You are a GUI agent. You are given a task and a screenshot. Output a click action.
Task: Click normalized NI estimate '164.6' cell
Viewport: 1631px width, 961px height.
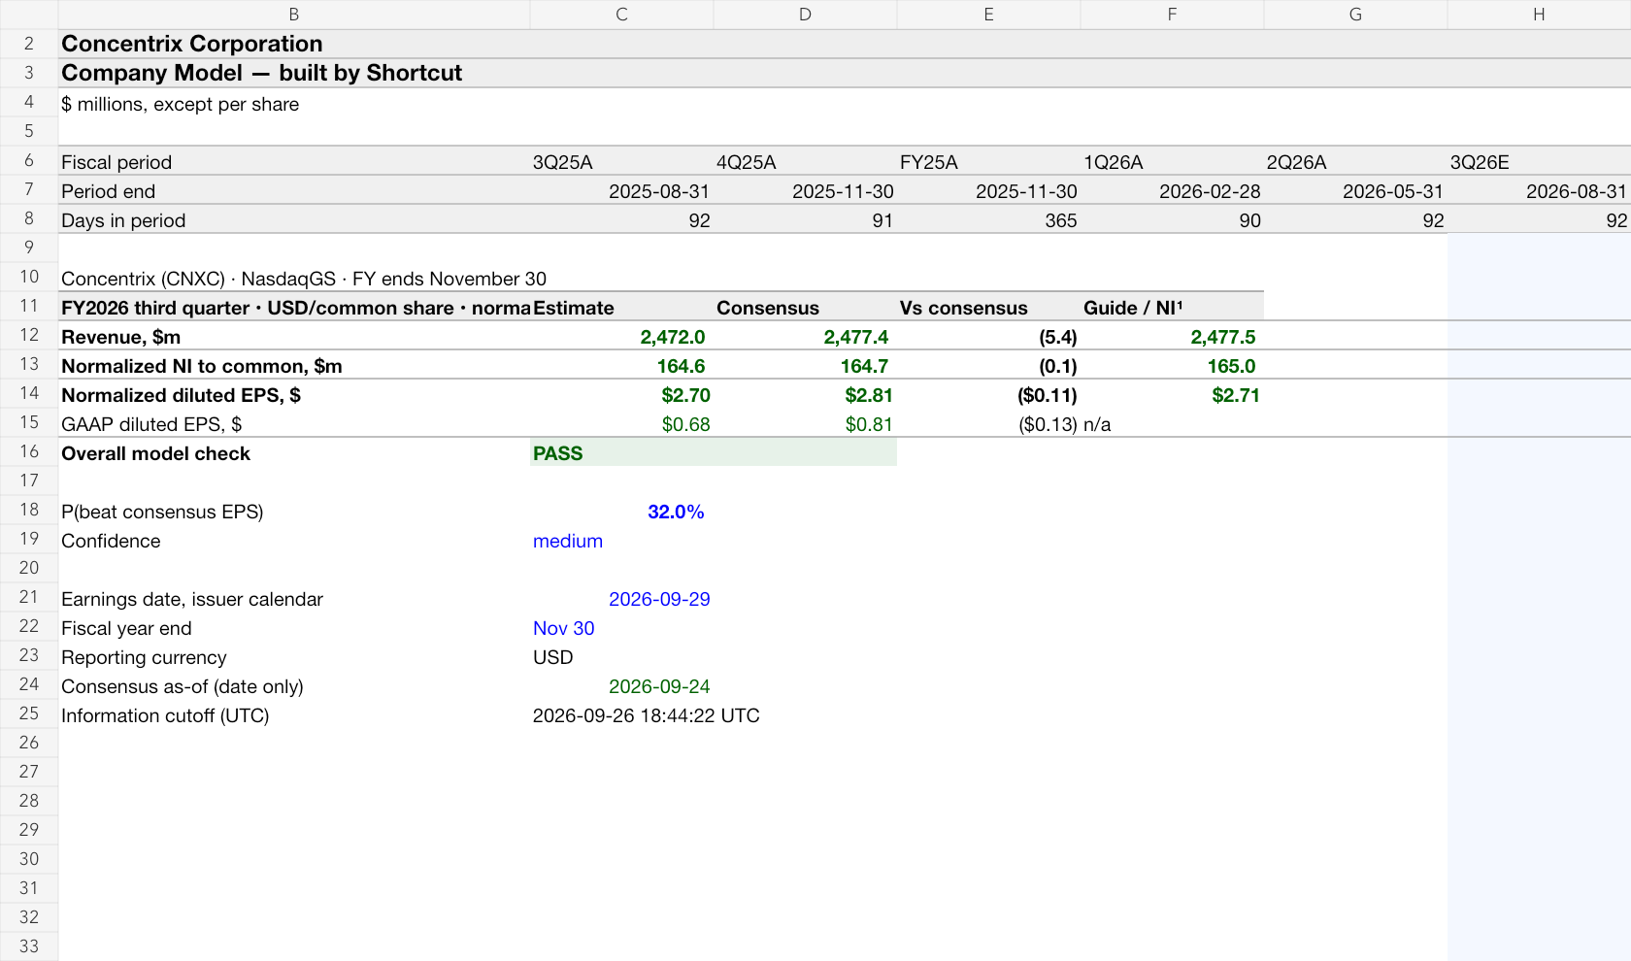[x=621, y=365]
